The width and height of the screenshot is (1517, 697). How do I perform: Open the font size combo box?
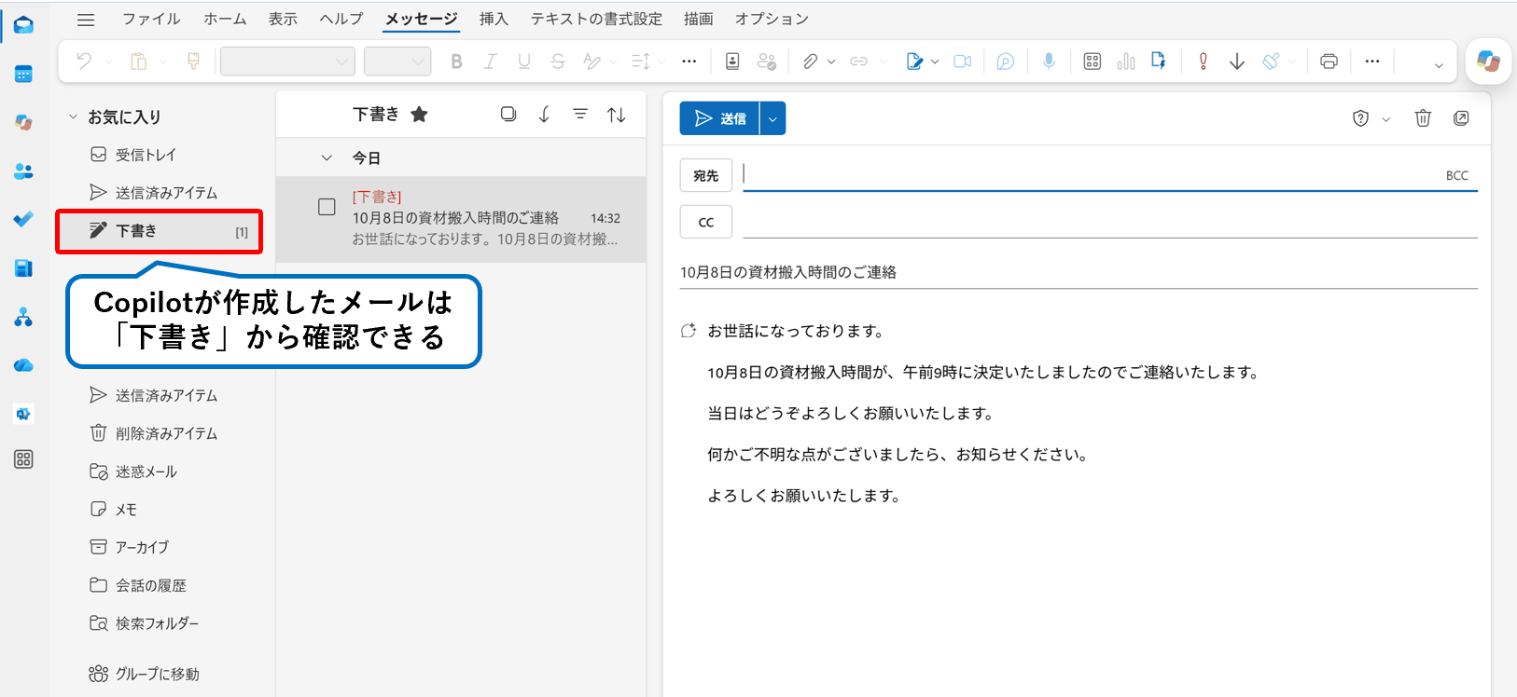397,61
